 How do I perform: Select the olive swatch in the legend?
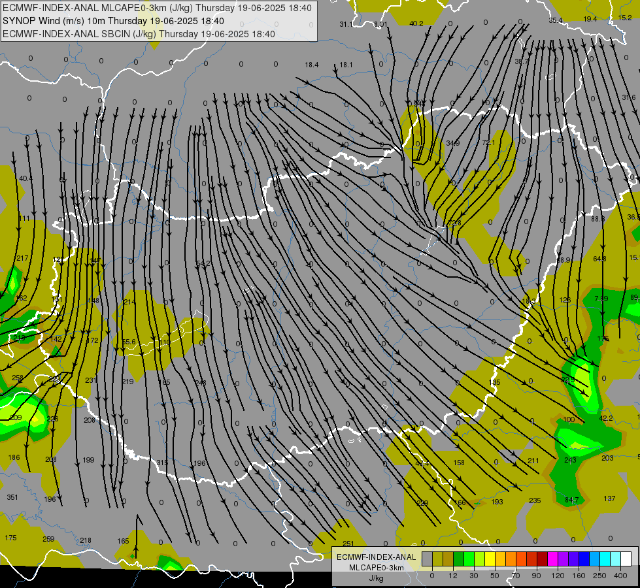click(437, 559)
